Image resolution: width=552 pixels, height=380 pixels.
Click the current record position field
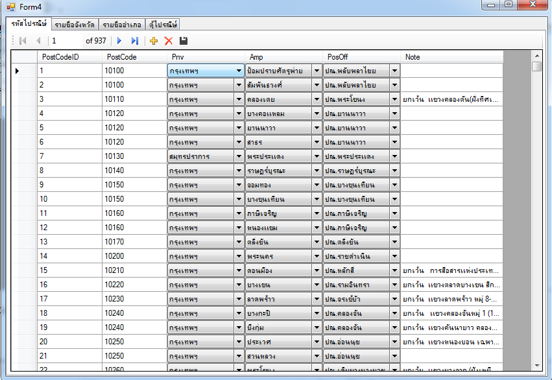[67, 41]
